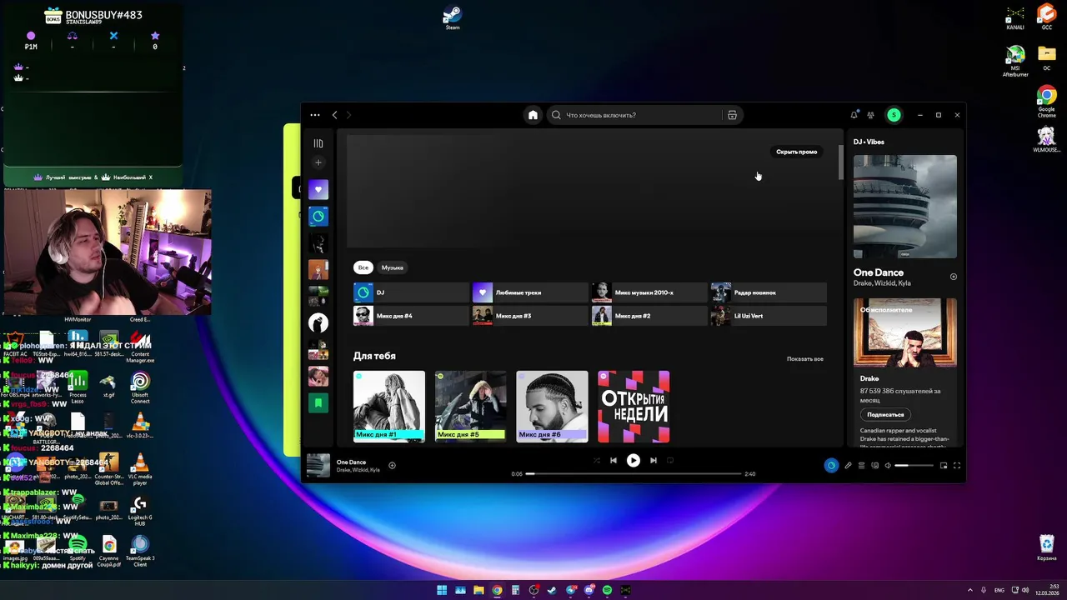Toggle the DJ button in the player bar
Screen dimensions: 1067x600
831,466
